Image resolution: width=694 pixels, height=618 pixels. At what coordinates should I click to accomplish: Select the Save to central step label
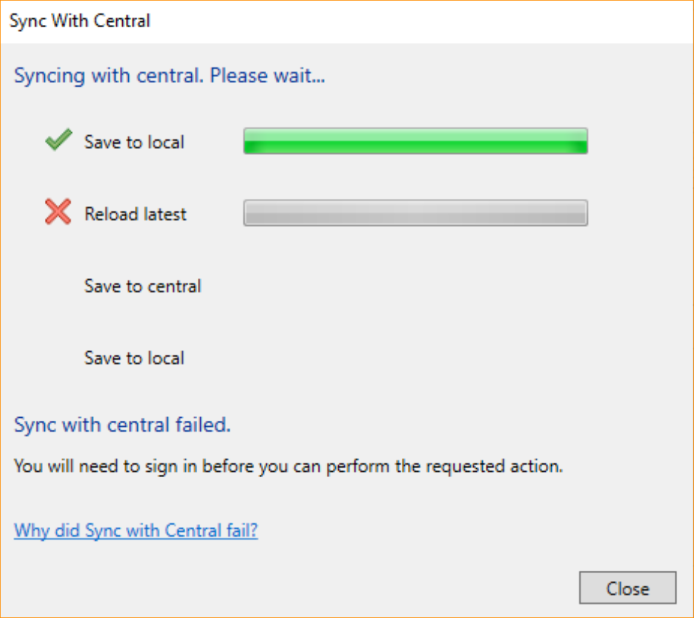coord(142,286)
